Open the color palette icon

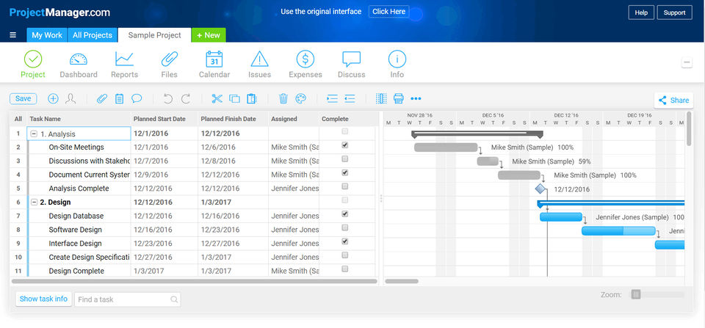click(300, 99)
